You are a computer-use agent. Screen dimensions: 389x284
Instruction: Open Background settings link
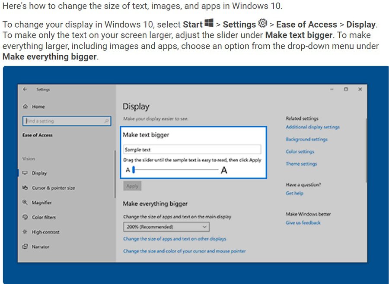click(x=306, y=139)
